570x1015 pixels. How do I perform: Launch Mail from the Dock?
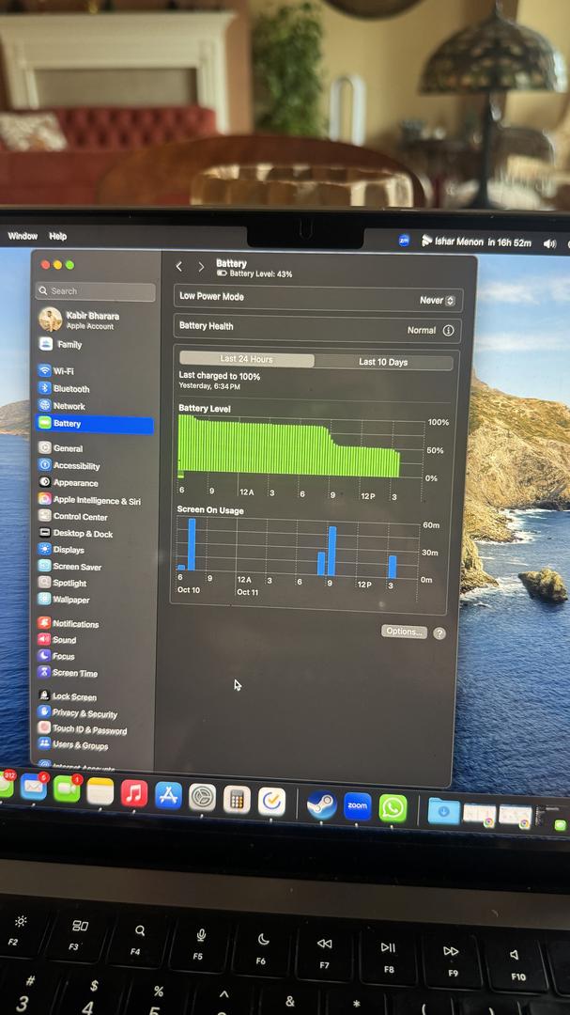34,788
